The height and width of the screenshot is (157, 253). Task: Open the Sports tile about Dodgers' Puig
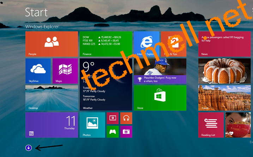click(160, 71)
